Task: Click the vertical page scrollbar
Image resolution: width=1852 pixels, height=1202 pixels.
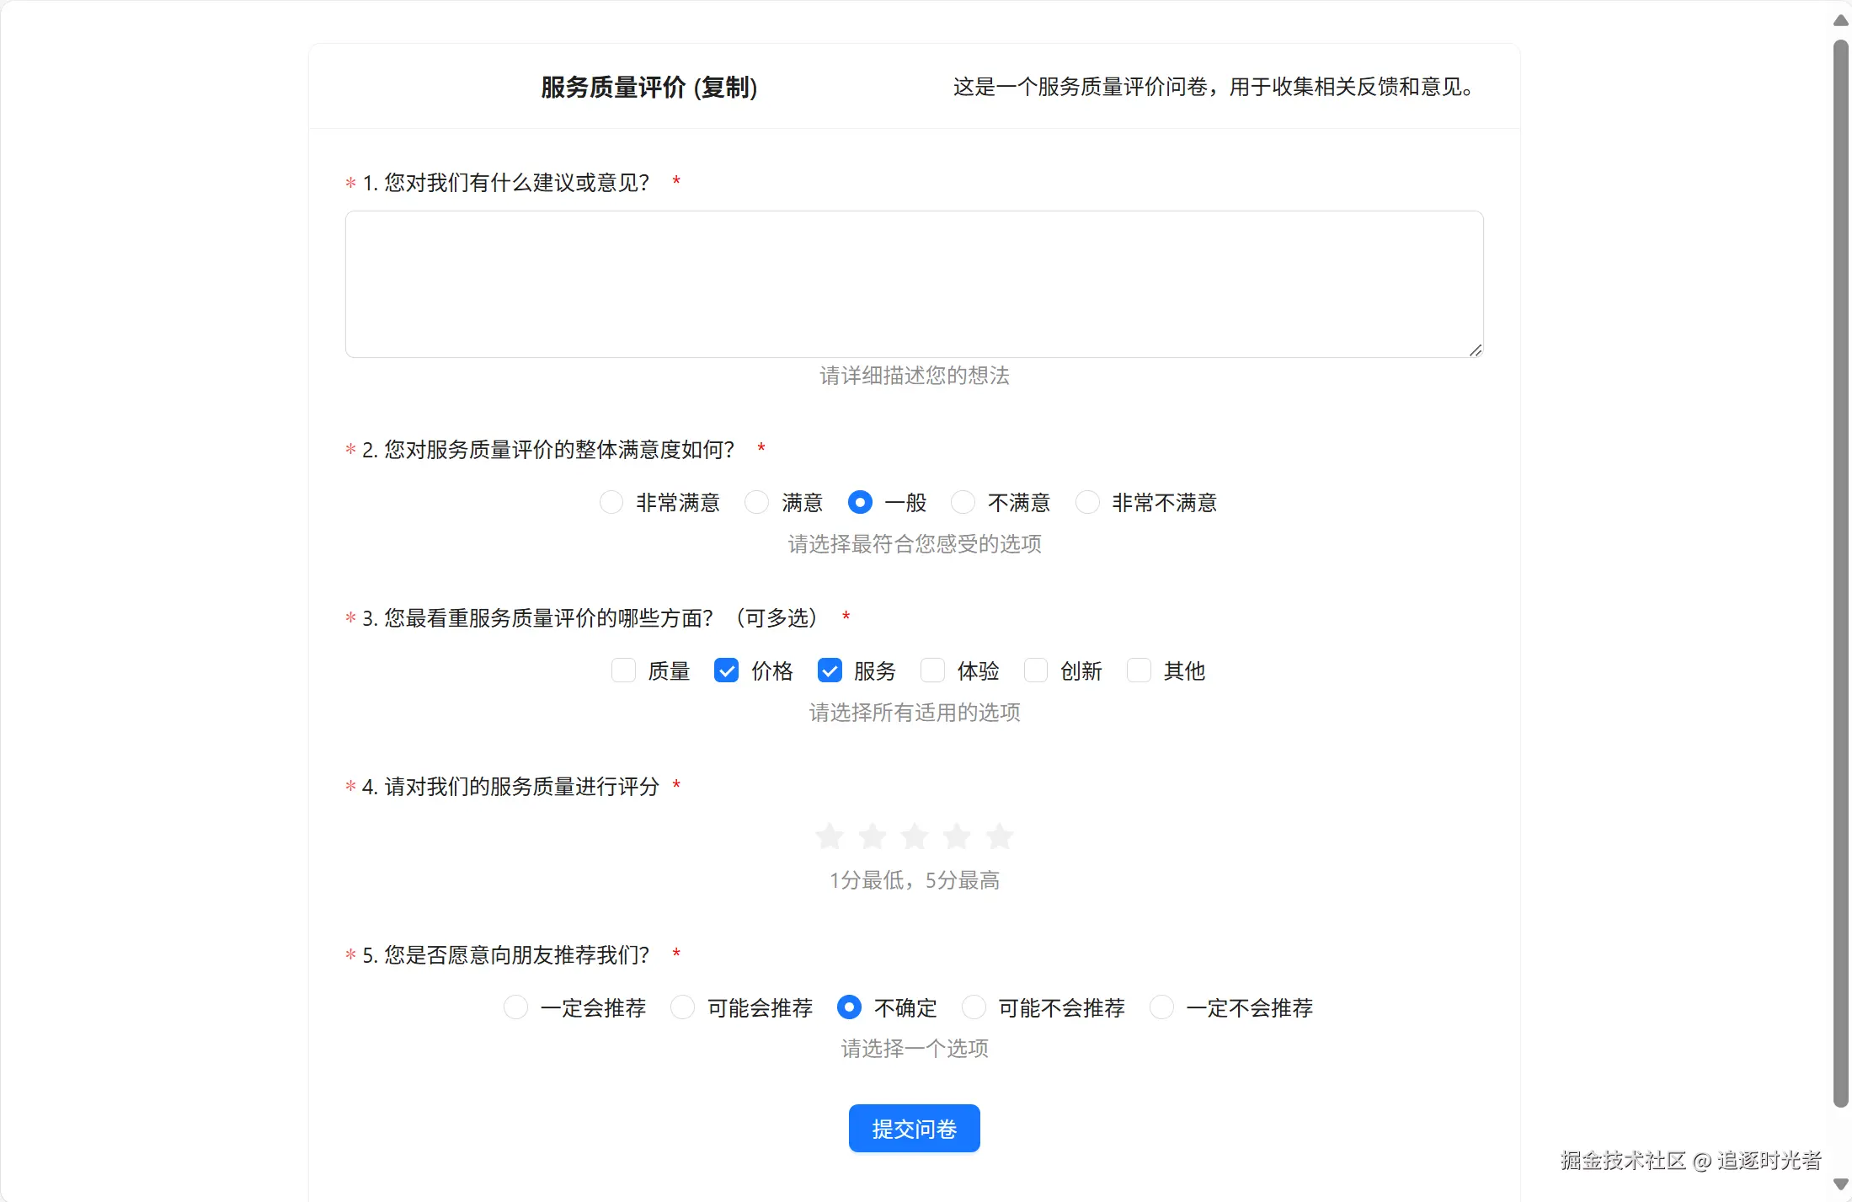Action: point(1841,573)
